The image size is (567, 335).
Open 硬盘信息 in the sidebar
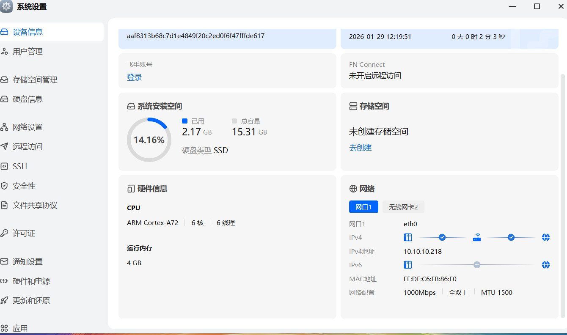[x=28, y=99]
